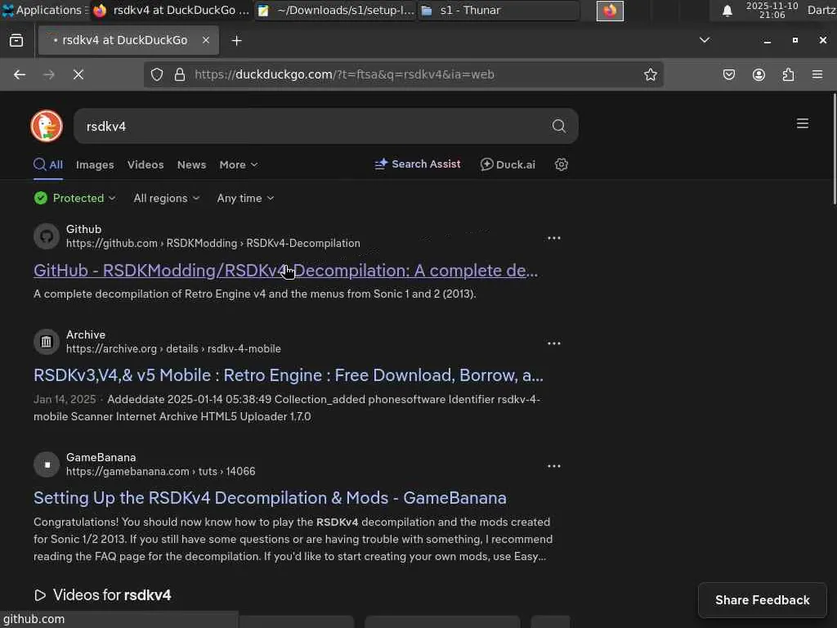Click the page vertical scrollbar
Viewport: 837px width, 628px height.
click(834, 150)
